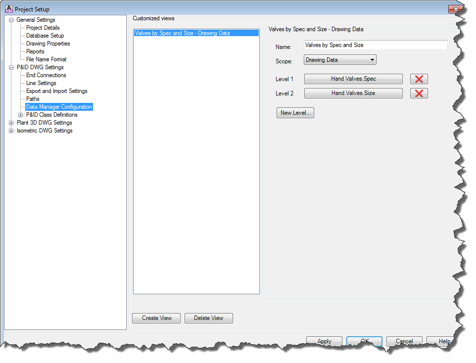Collapse the General Settings node
This screenshot has height=363, width=476.
pos(11,20)
